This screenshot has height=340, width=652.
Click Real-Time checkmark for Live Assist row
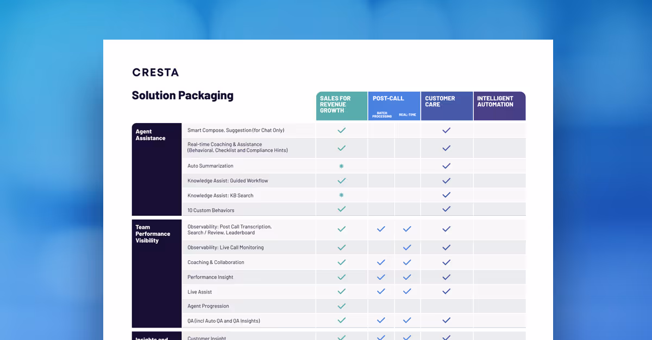tap(407, 291)
